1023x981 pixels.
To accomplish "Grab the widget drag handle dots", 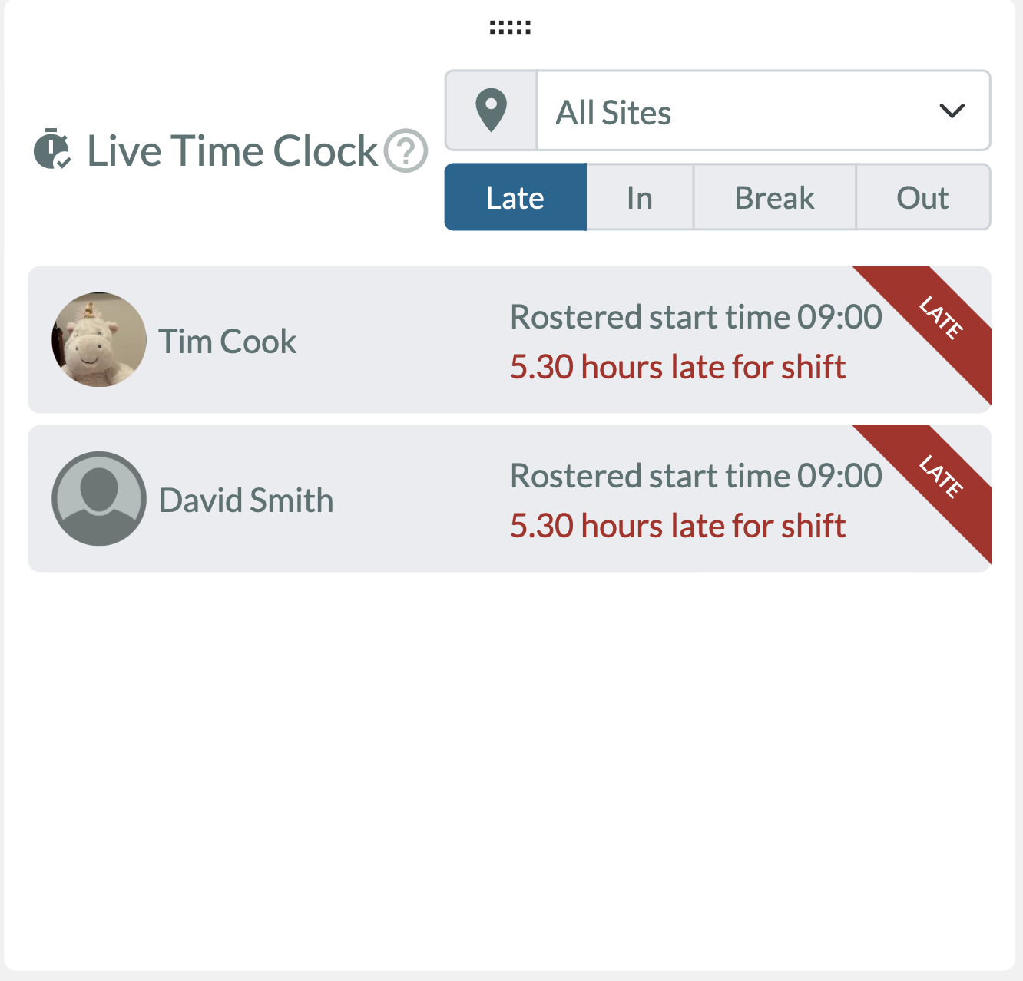I will tap(511, 28).
